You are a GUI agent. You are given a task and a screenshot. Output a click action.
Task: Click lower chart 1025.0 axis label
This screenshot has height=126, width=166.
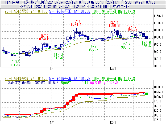[x=158, y=92]
